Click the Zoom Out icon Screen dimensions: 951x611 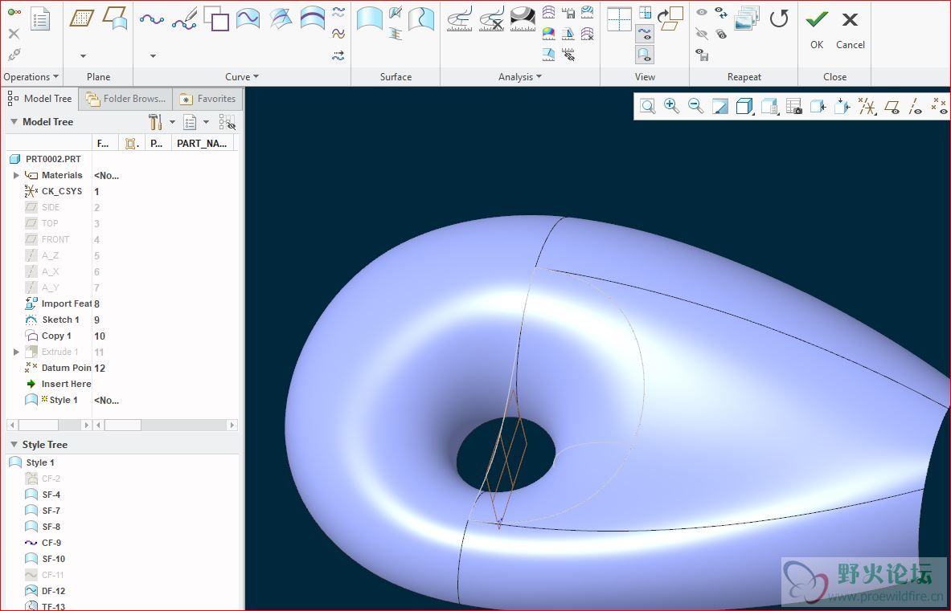point(695,107)
